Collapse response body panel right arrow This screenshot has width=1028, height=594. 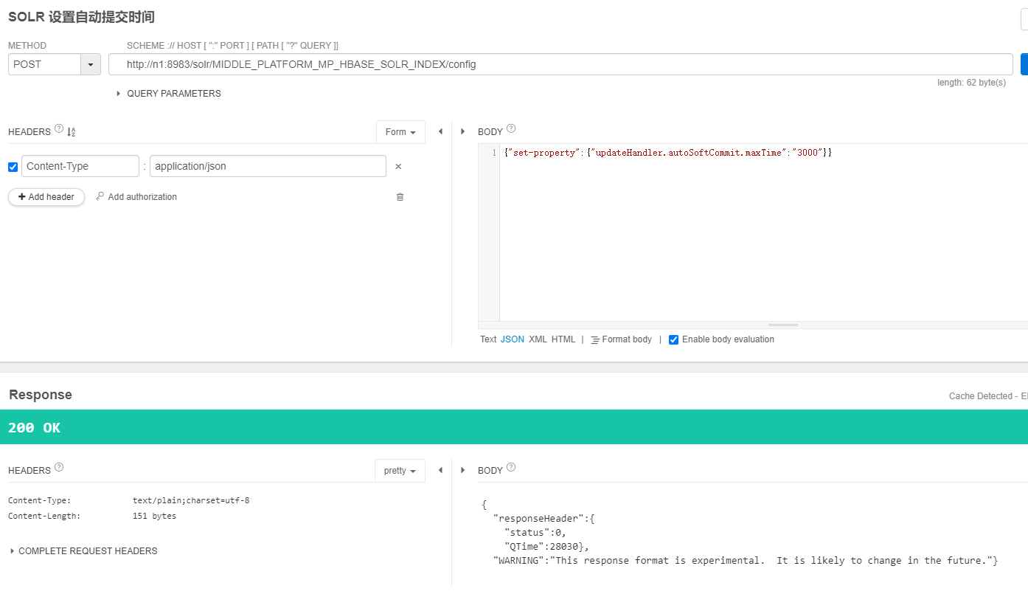(x=462, y=470)
